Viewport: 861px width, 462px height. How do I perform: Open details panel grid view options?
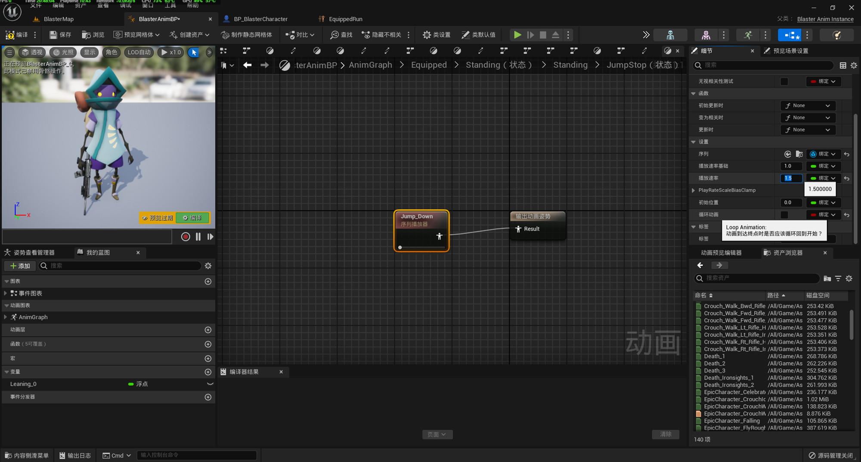tap(843, 65)
